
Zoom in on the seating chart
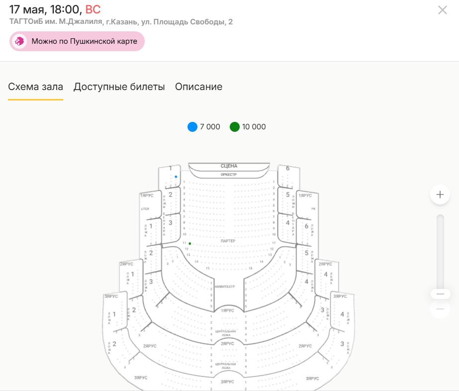pos(440,195)
